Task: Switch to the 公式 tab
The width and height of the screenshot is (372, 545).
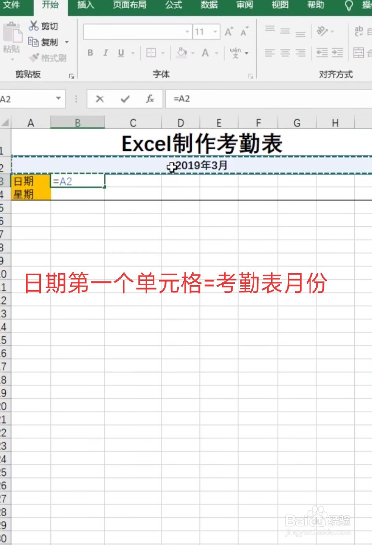Action: pyautogui.click(x=174, y=5)
